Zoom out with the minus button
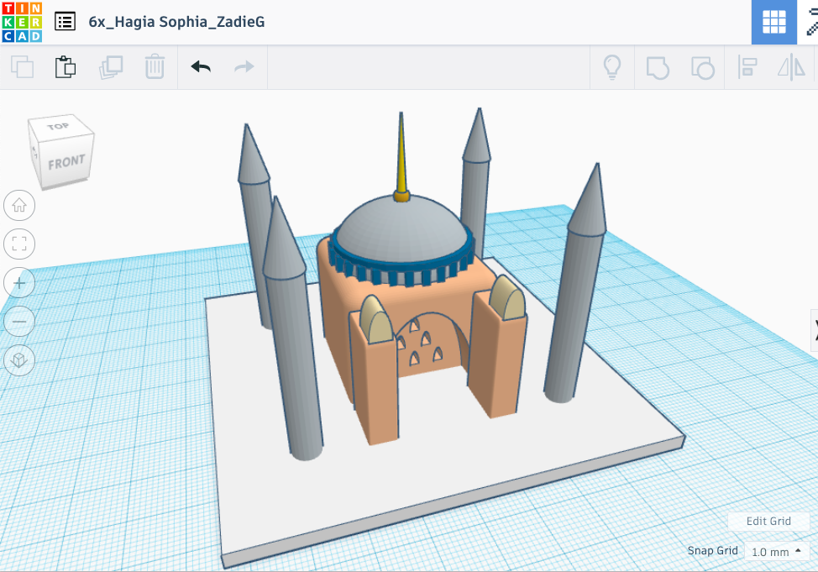Image resolution: width=818 pixels, height=572 pixels. point(19,322)
